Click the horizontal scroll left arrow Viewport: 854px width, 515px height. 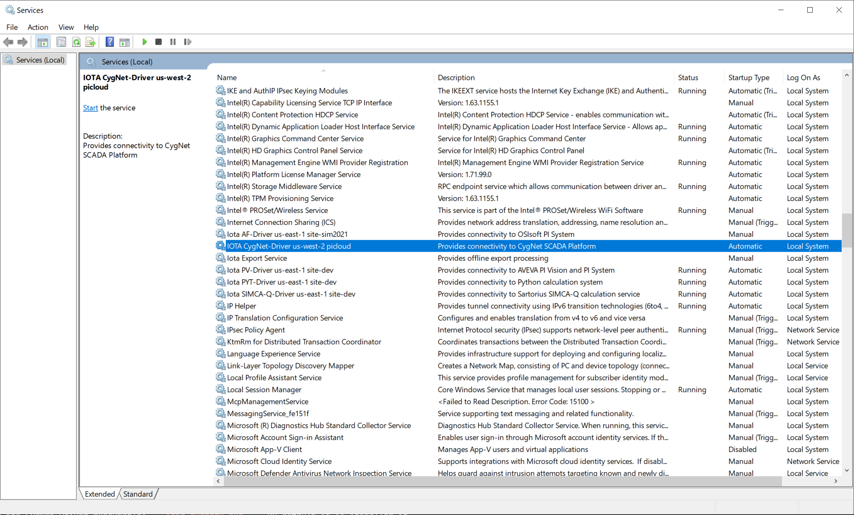click(218, 481)
